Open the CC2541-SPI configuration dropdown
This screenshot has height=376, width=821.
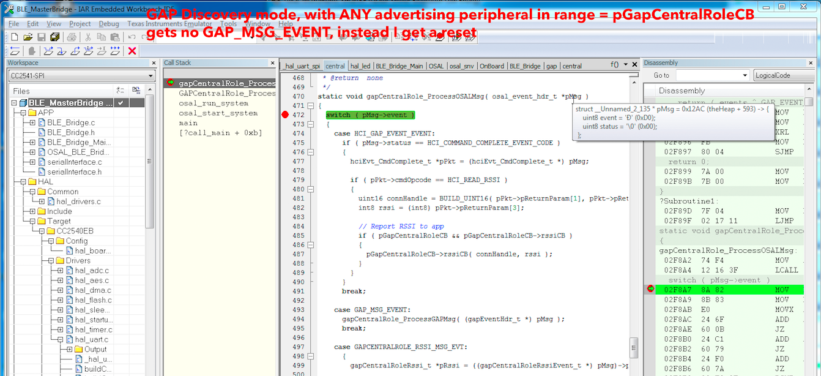point(150,76)
